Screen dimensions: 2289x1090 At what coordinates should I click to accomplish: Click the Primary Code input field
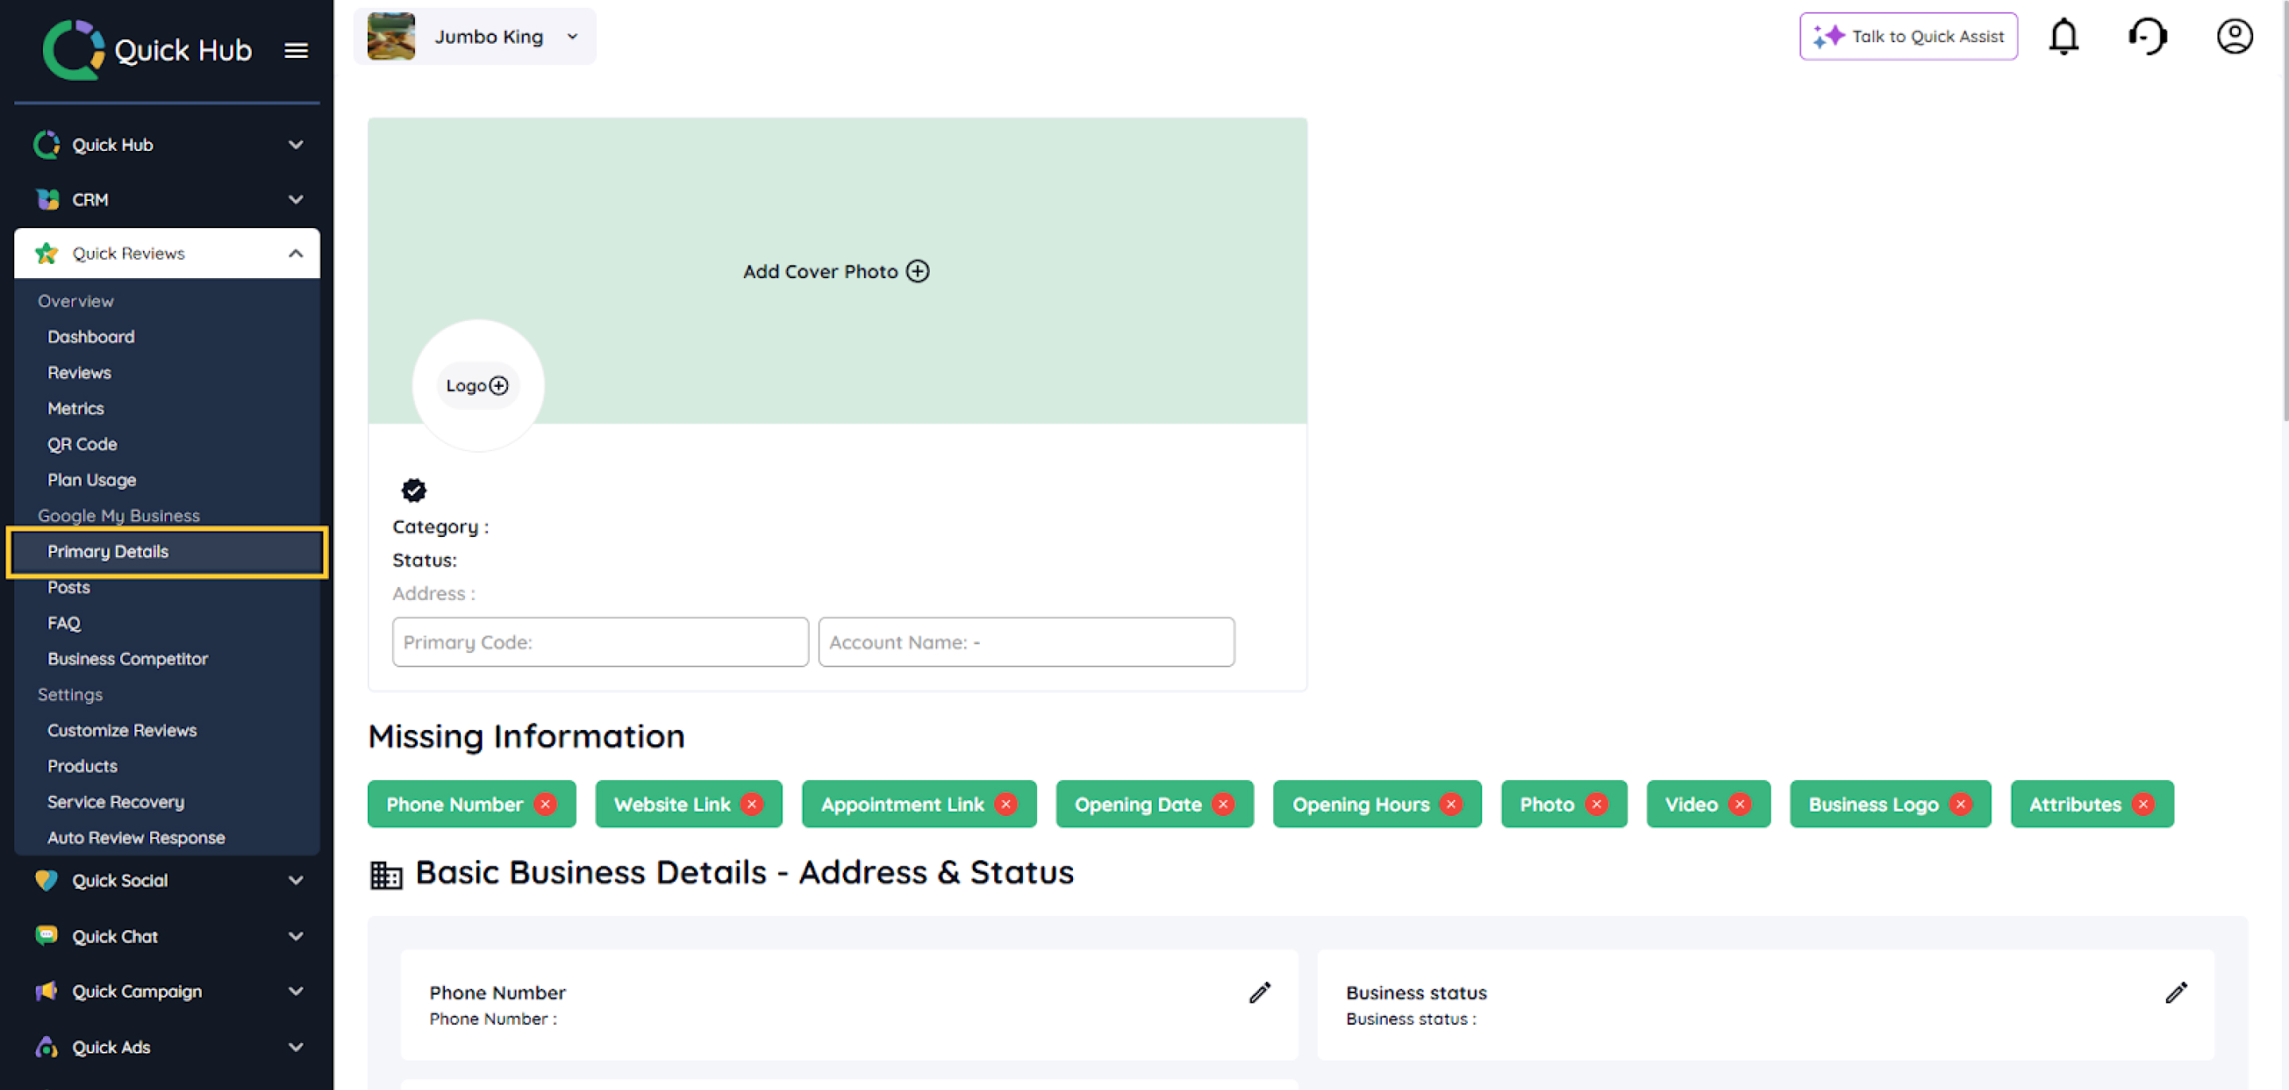tap(600, 642)
